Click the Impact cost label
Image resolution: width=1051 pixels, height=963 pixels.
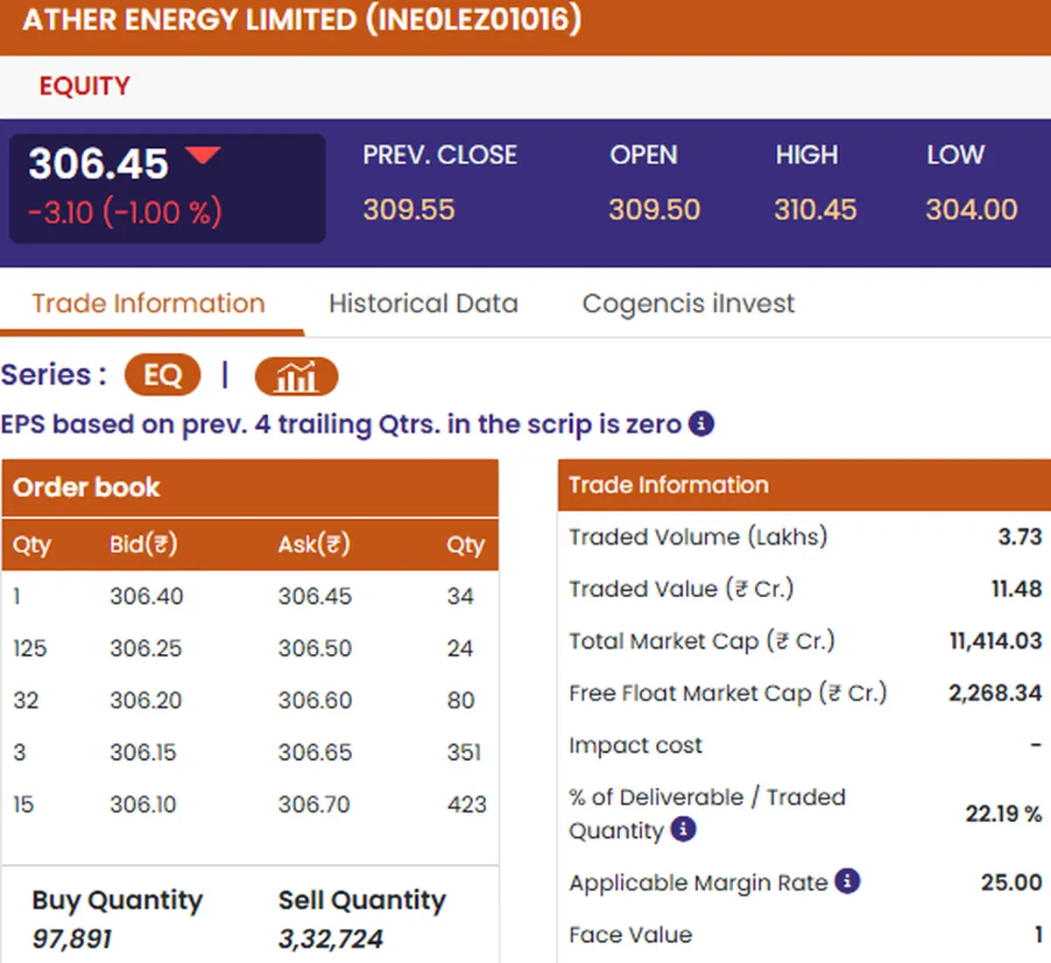click(x=635, y=745)
